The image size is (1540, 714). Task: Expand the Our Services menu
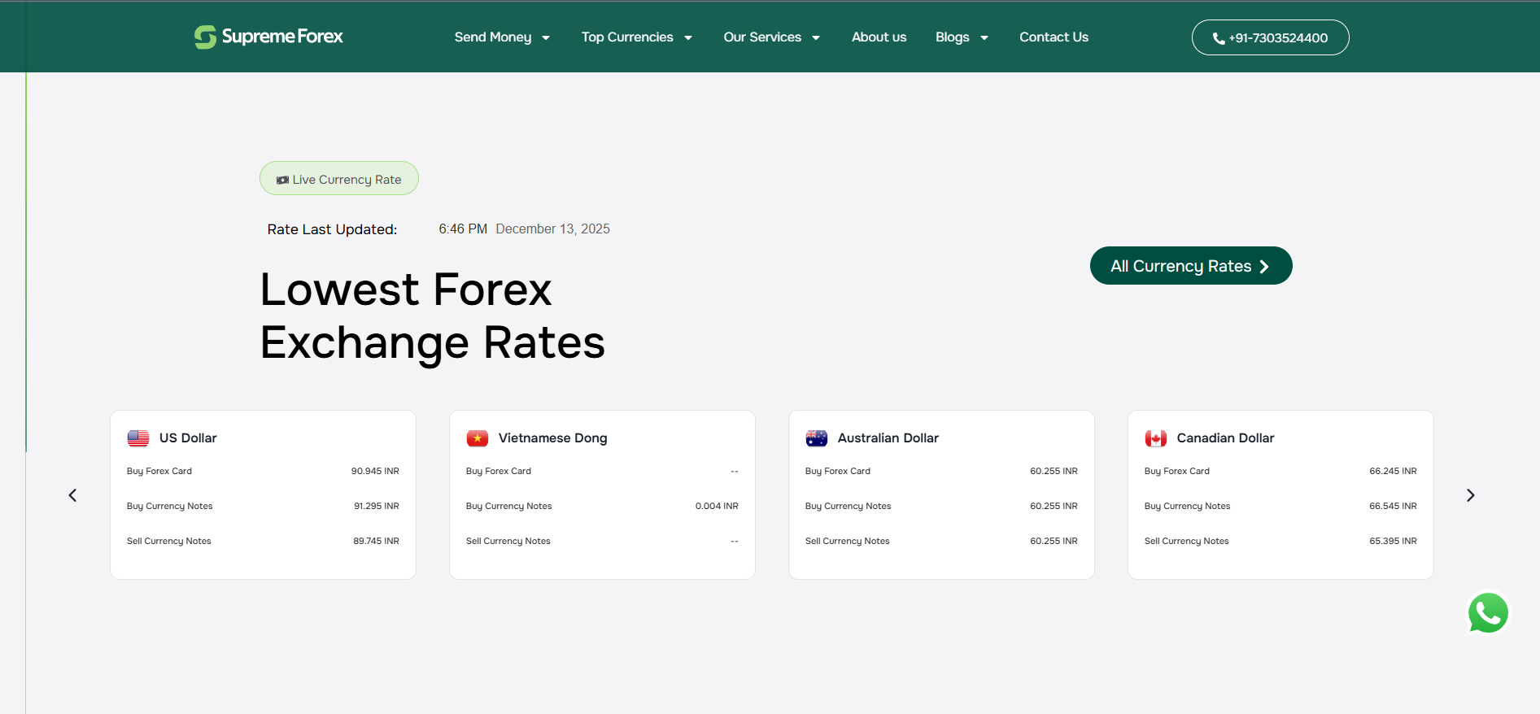(x=771, y=37)
